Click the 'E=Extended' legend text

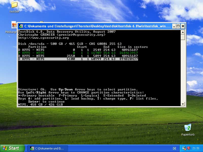click(x=113, y=96)
